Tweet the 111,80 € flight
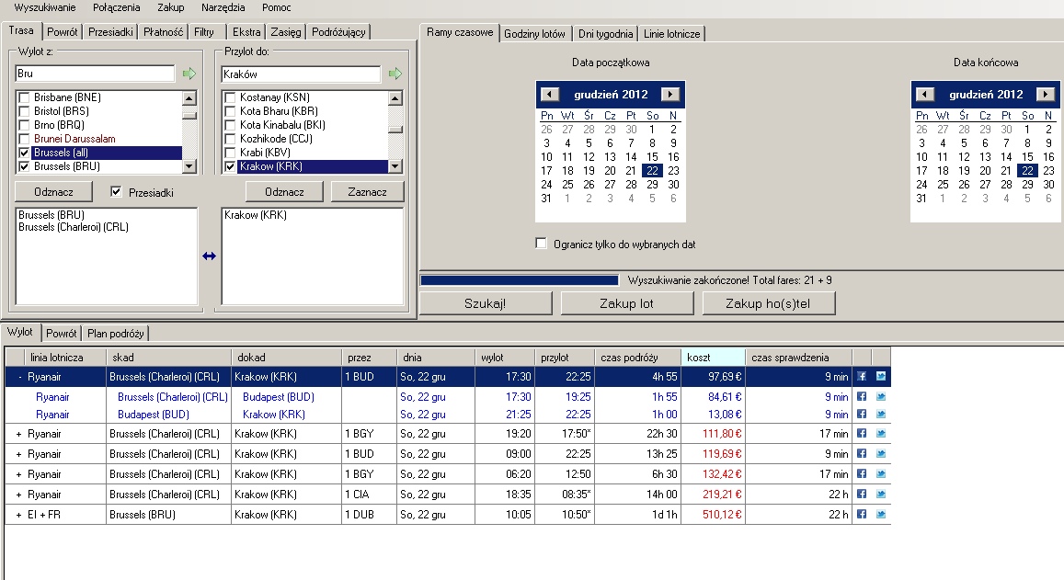 click(x=881, y=433)
